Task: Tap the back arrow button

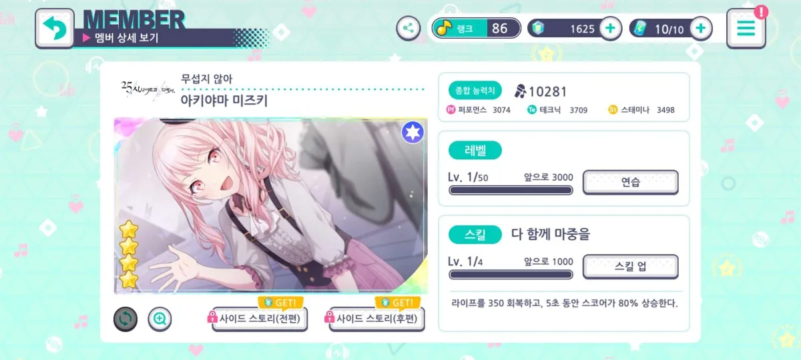Action: [x=54, y=28]
